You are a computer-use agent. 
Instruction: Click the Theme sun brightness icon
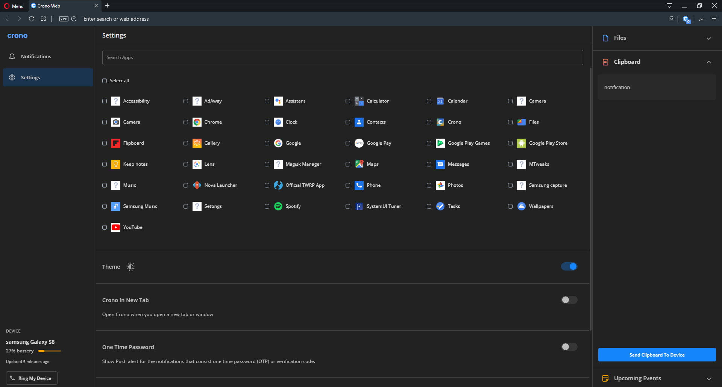[131, 267]
